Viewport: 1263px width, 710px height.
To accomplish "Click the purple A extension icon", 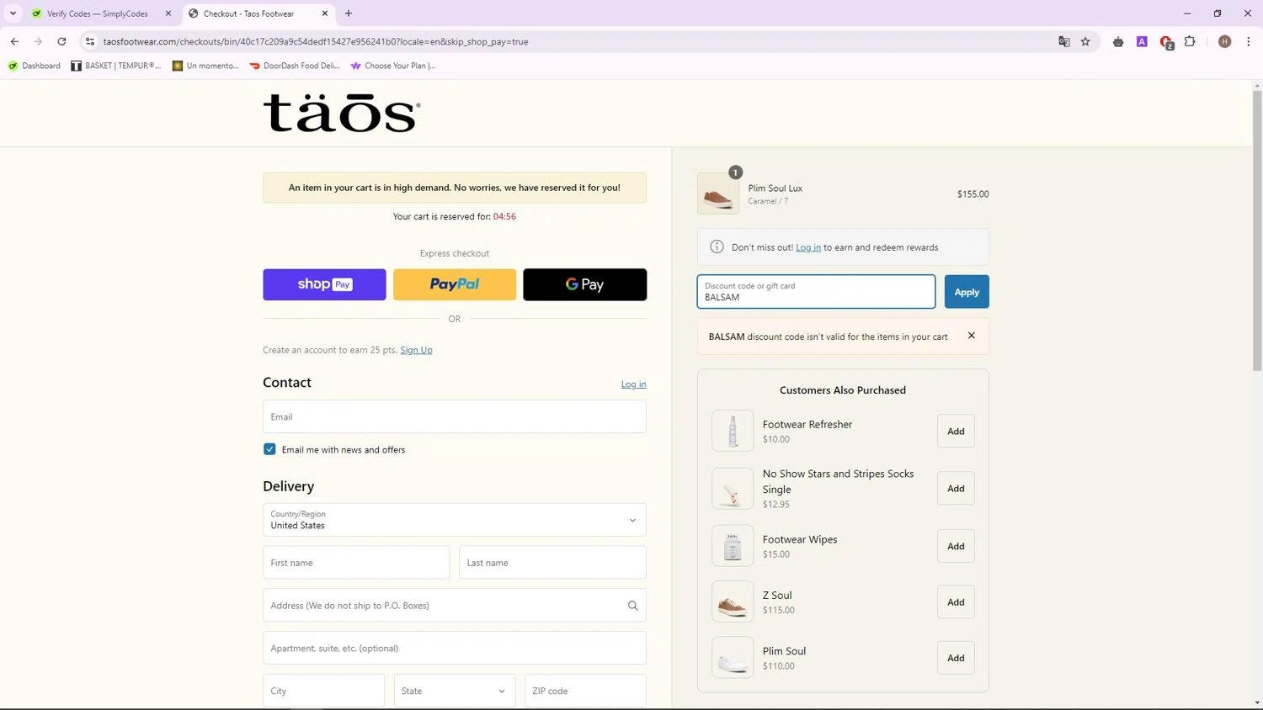I will click(1142, 41).
